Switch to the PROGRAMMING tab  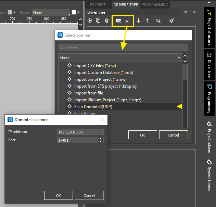tap(155, 5)
